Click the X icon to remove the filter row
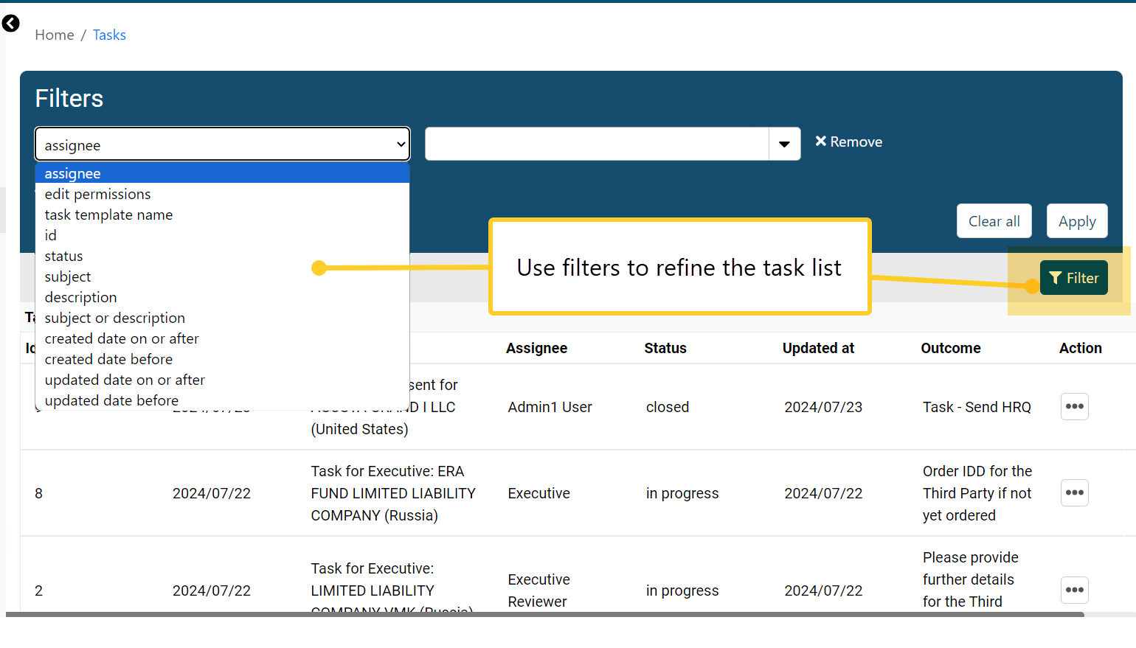 tap(820, 141)
